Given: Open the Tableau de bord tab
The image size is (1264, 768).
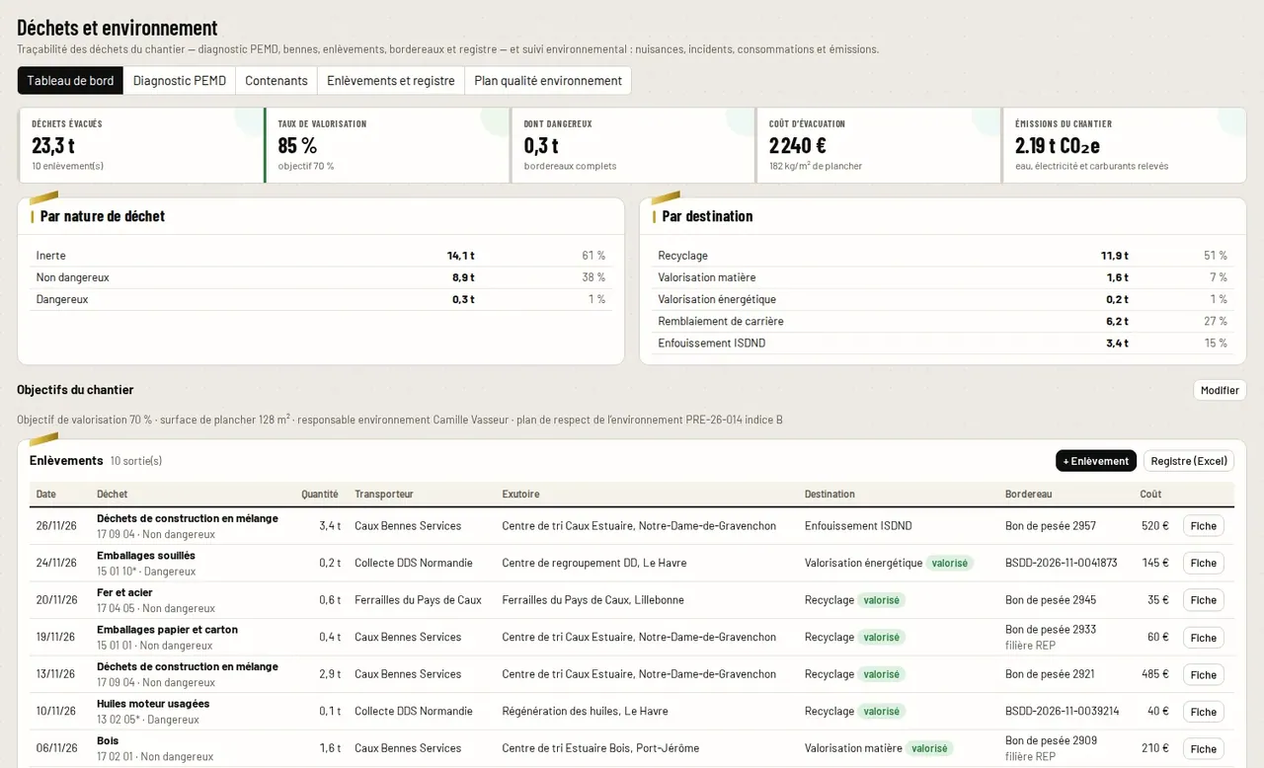Looking at the screenshot, I should 70,81.
